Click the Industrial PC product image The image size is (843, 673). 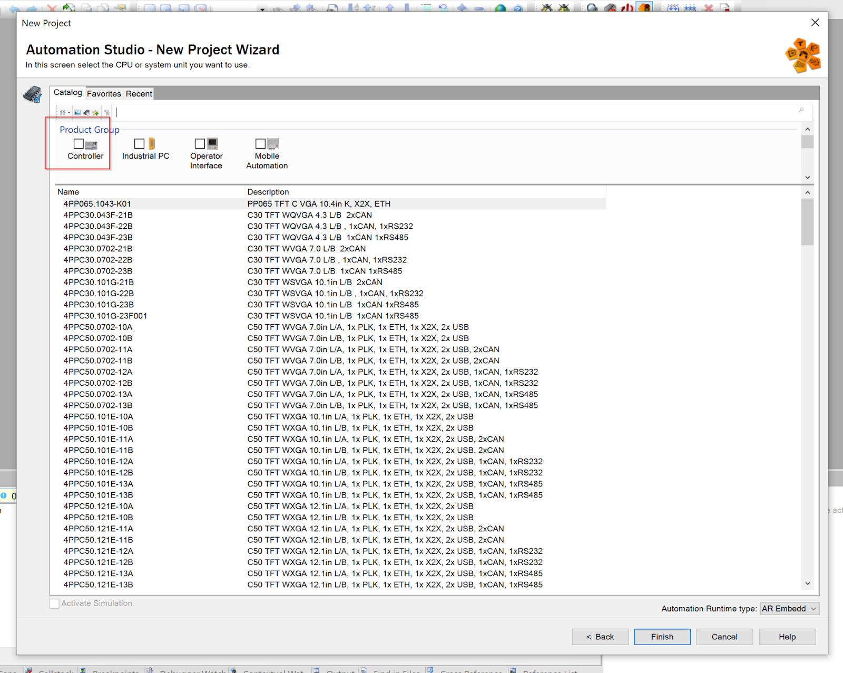click(152, 144)
